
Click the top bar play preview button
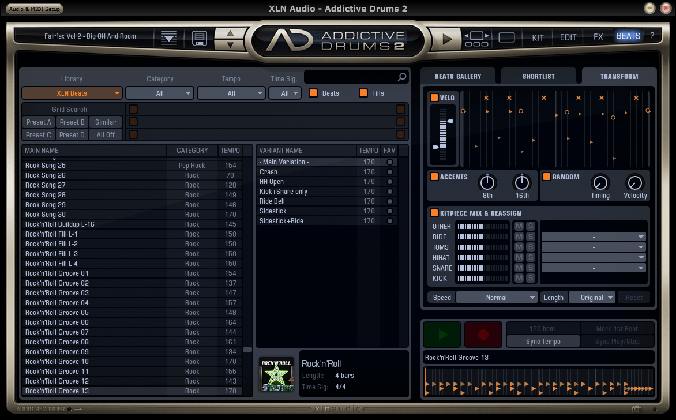(446, 39)
